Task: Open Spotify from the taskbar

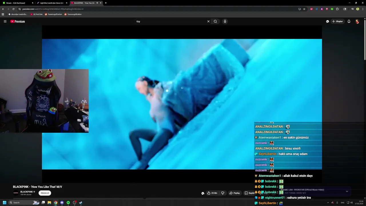Action: (x=68, y=203)
